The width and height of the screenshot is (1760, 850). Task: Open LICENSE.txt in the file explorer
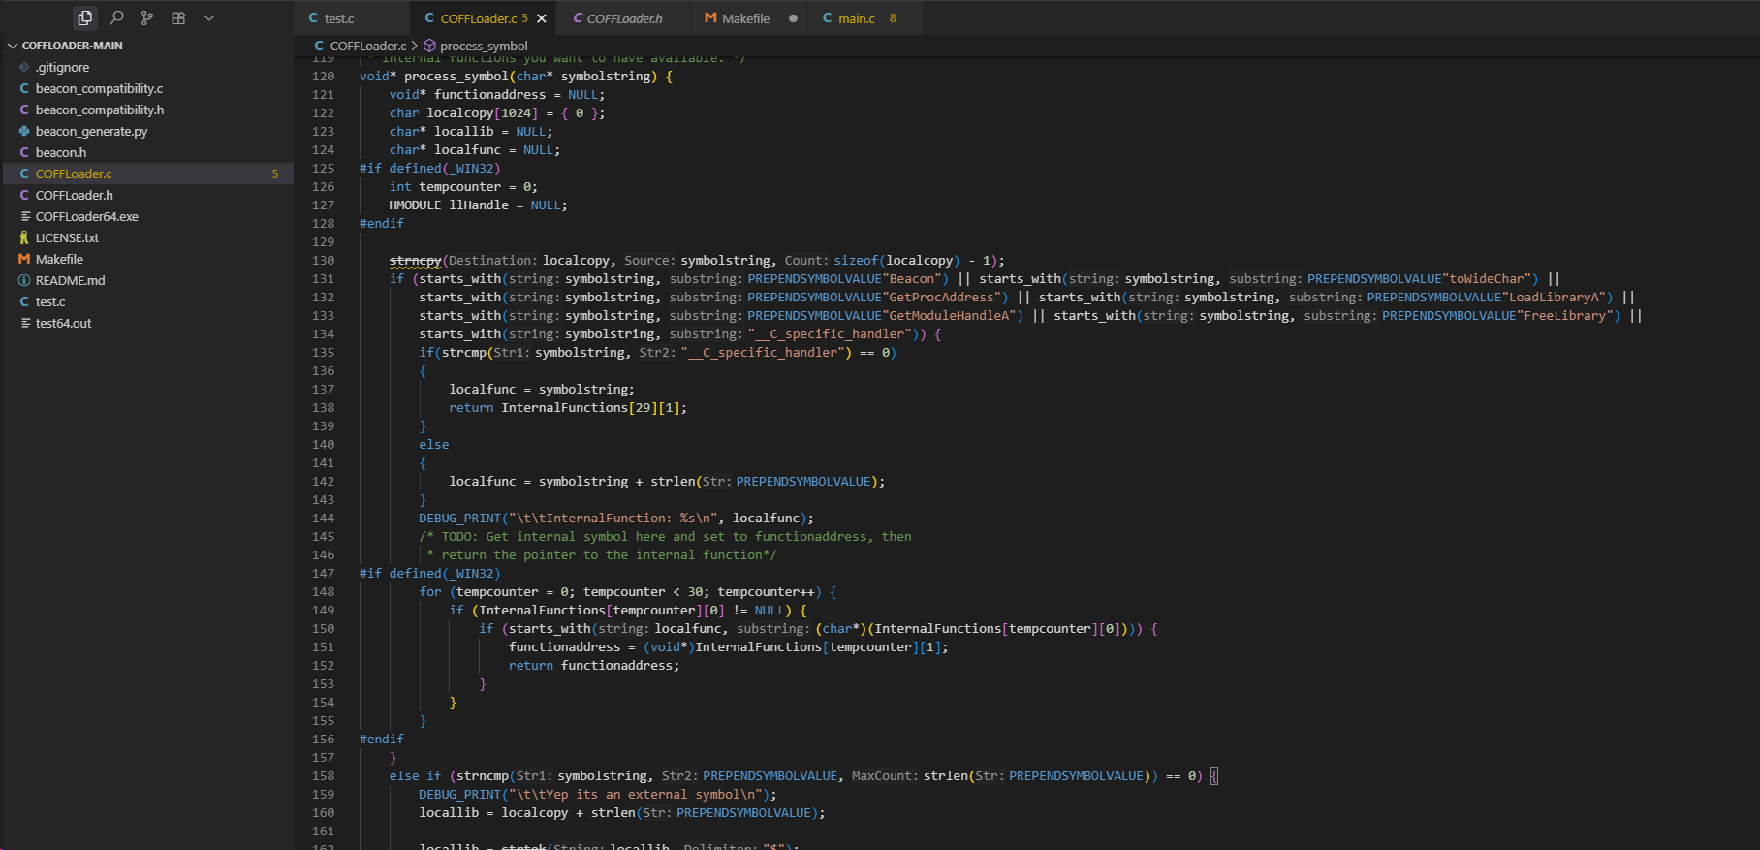click(x=67, y=237)
